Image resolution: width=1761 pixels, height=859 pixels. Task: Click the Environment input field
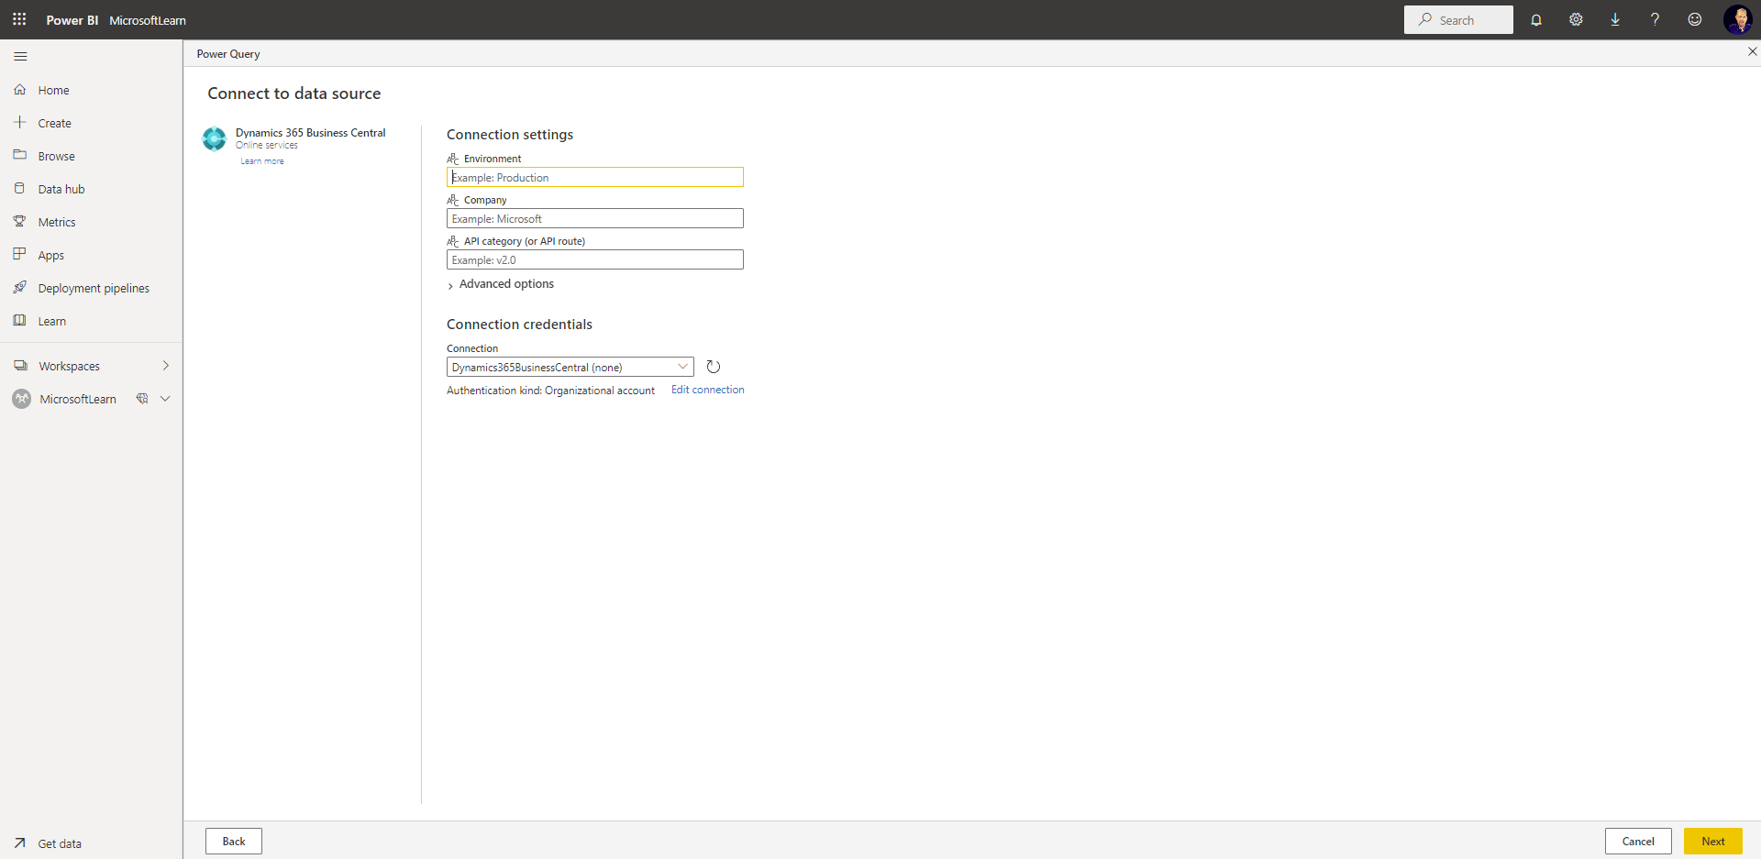tap(595, 177)
